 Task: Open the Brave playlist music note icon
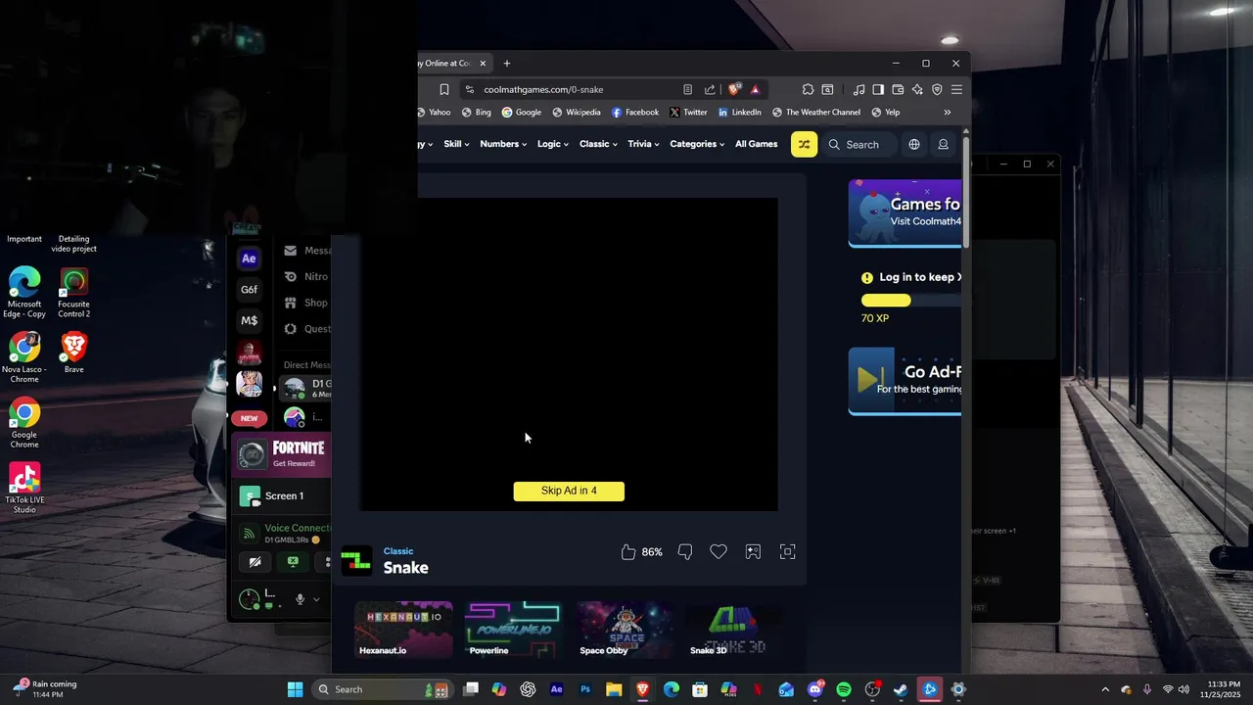click(859, 89)
